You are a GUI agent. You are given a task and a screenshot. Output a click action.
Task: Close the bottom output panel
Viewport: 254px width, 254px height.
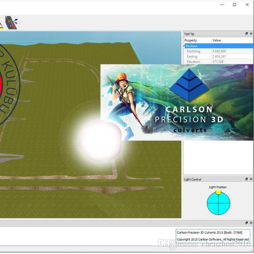tap(251, 223)
